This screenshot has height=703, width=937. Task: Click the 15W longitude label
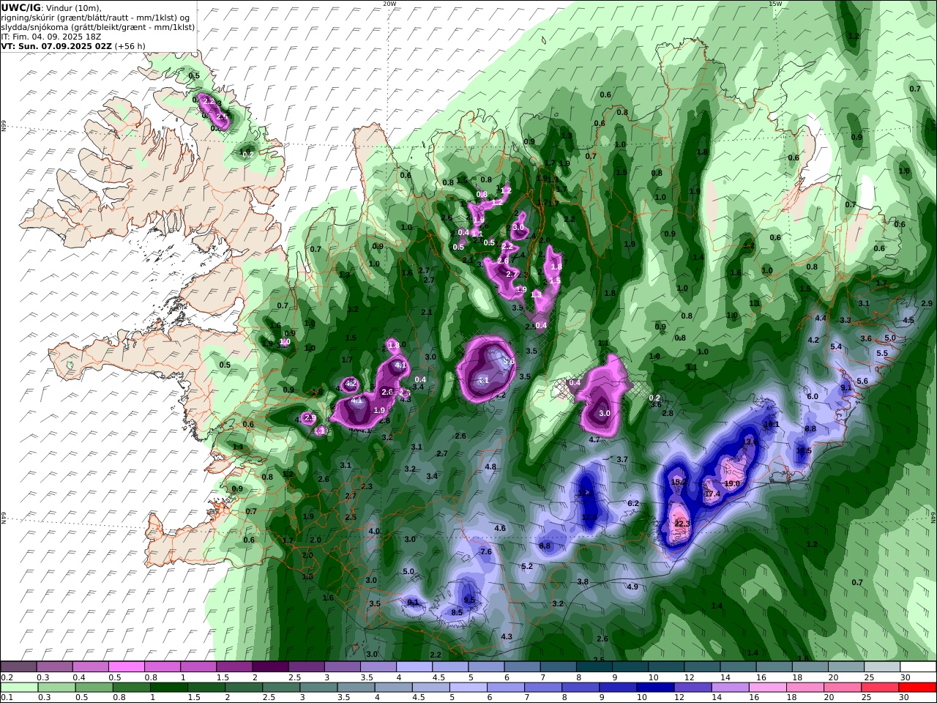775,4
